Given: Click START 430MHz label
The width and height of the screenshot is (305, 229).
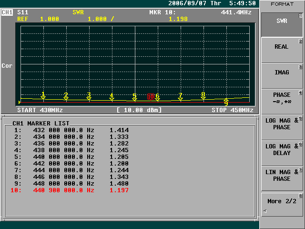Looking at the screenshot, I should pyautogui.click(x=40, y=110).
